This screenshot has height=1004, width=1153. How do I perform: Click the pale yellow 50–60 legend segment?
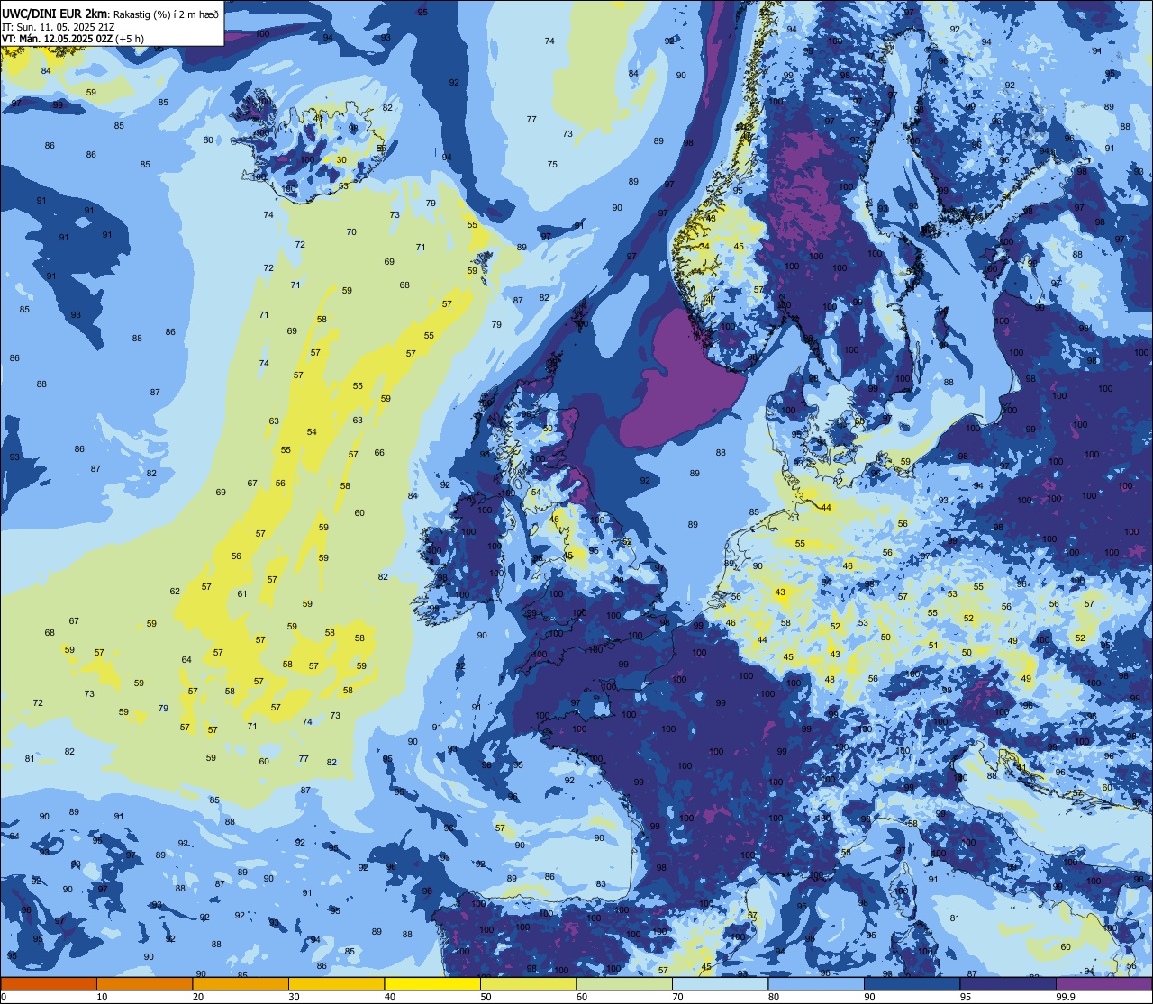pyautogui.click(x=528, y=983)
